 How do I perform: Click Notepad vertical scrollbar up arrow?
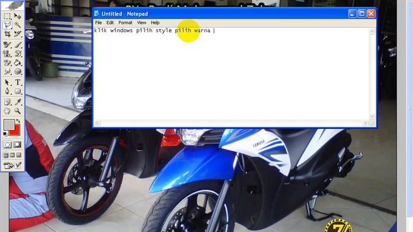click(372, 32)
